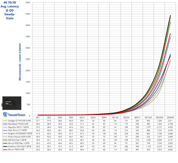Click the orange line swatch beside DapuStor R6101
Image resolution: width=178 pixels, height=163 pixels.
[x=5, y=127]
